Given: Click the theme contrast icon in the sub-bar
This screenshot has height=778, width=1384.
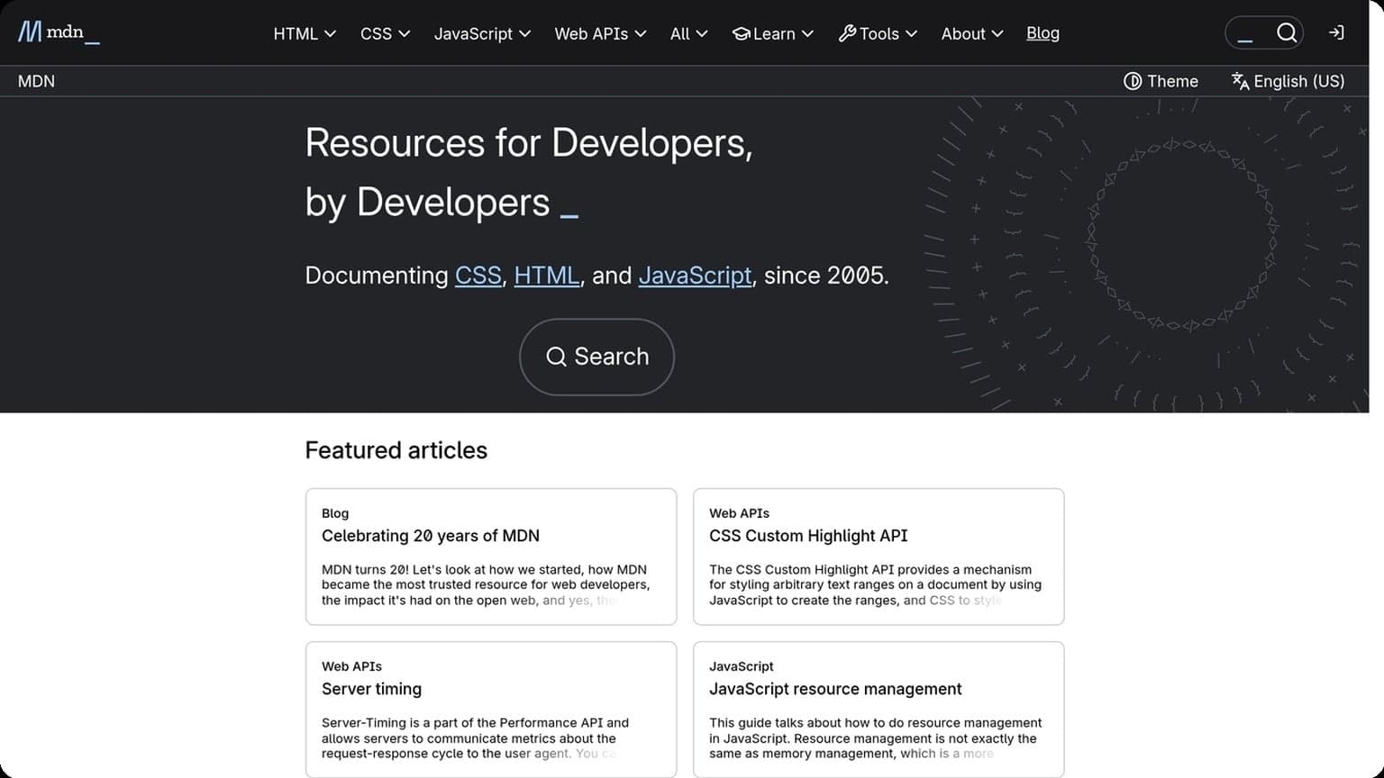Looking at the screenshot, I should point(1134,80).
